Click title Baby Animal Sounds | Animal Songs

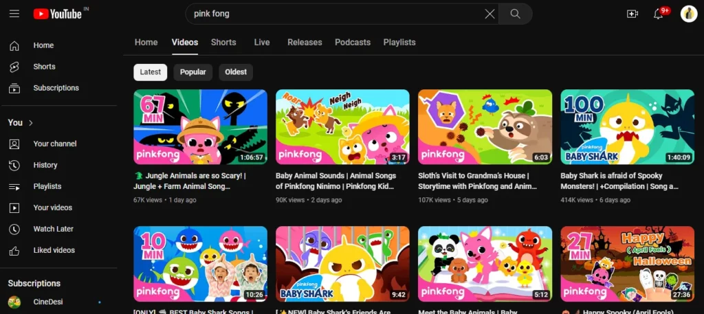[x=335, y=181]
